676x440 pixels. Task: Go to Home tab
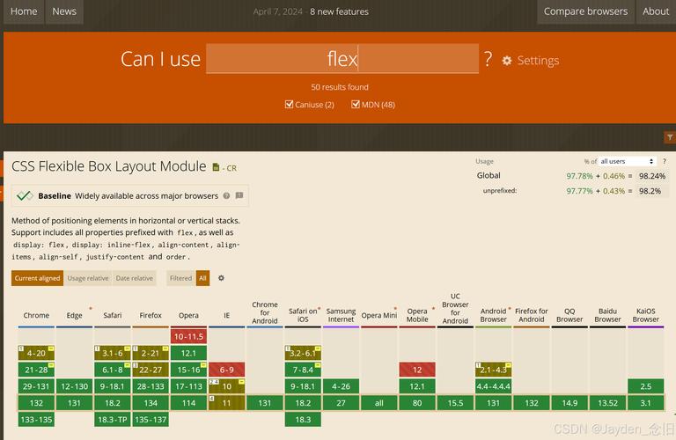tap(24, 11)
